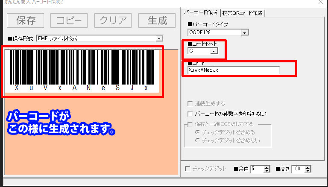Viewport: 328px width, 187px height.
Task: Switch to the 携帯QRコード作成 tab
Action: point(243,13)
